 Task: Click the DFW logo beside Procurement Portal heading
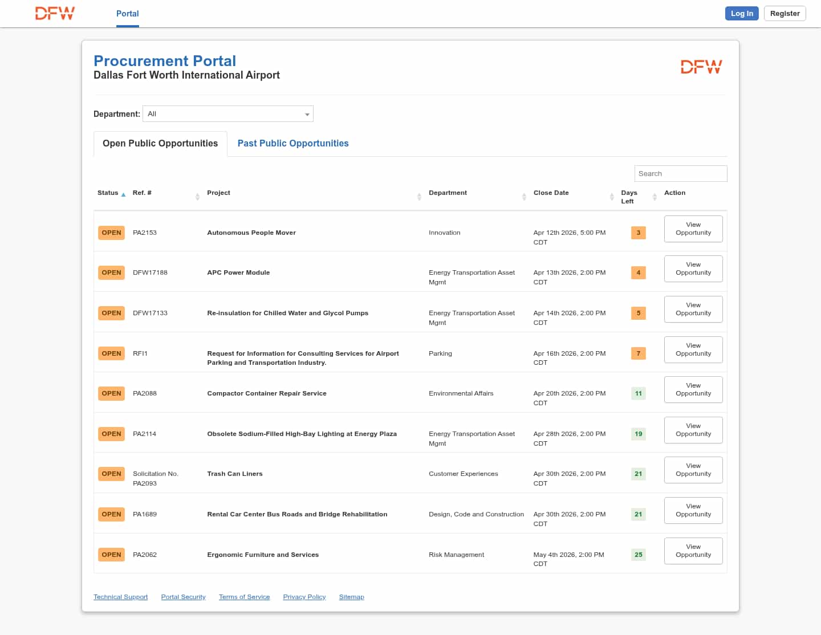(701, 67)
